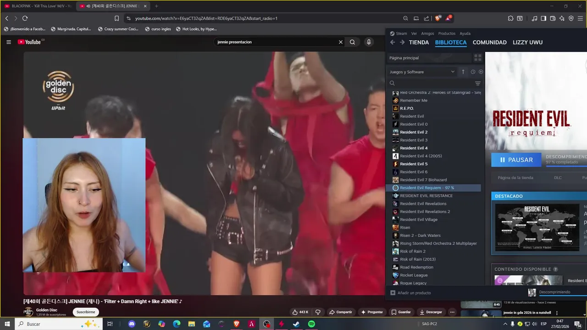Select Resident Evil 0 in library

(x=433, y=124)
